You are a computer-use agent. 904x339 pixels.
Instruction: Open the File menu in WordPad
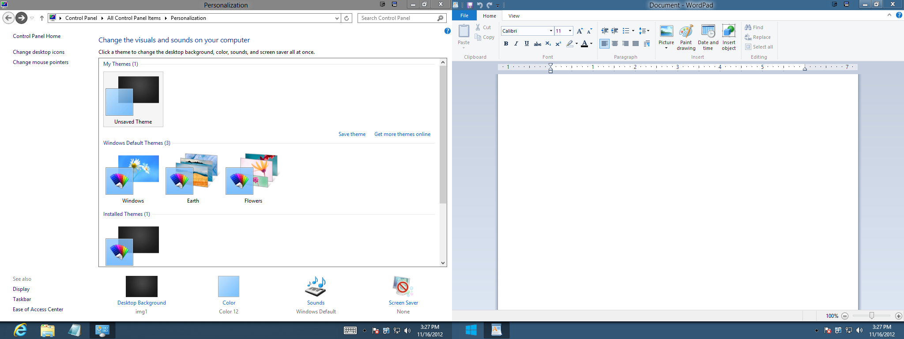[x=464, y=16]
